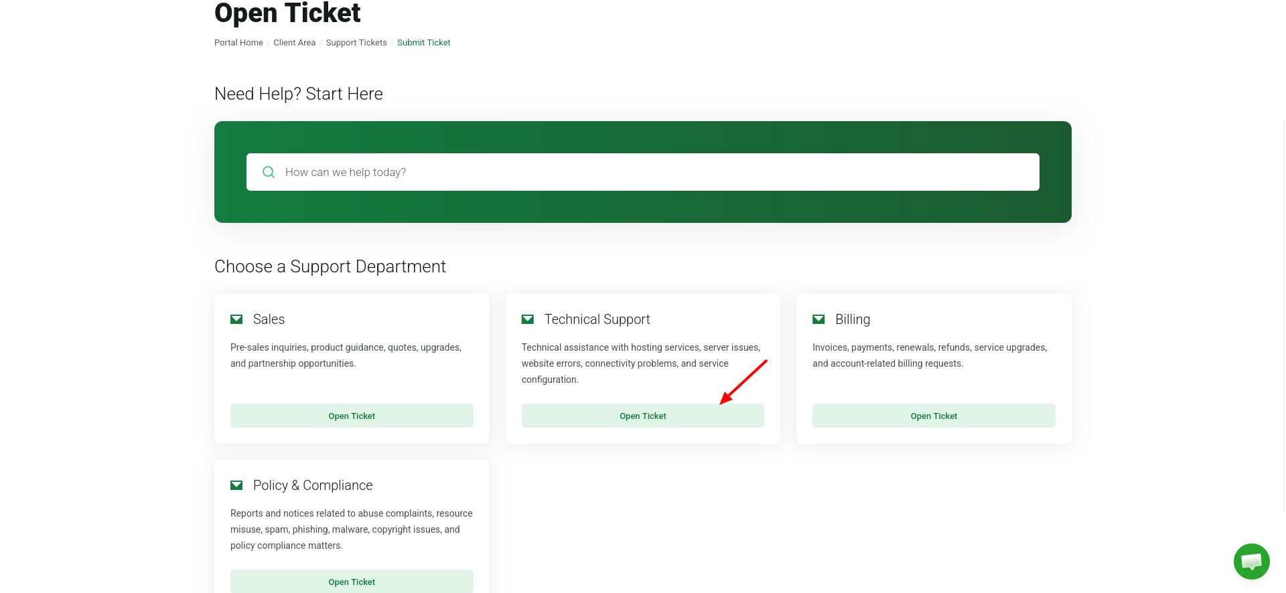This screenshot has width=1286, height=593.
Task: Open Support Tickets breadcrumb link
Action: point(356,43)
